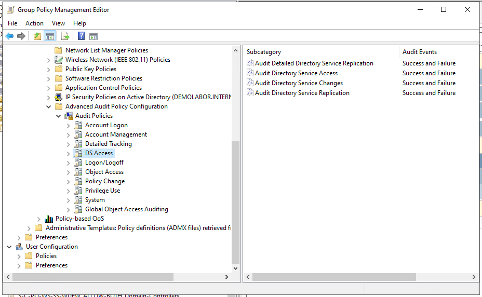This screenshot has width=482, height=297.
Task: Toggle the Show/Hide Action Pane icon
Action: (93, 36)
